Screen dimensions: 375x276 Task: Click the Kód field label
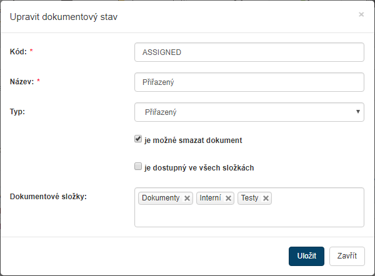pos(19,52)
